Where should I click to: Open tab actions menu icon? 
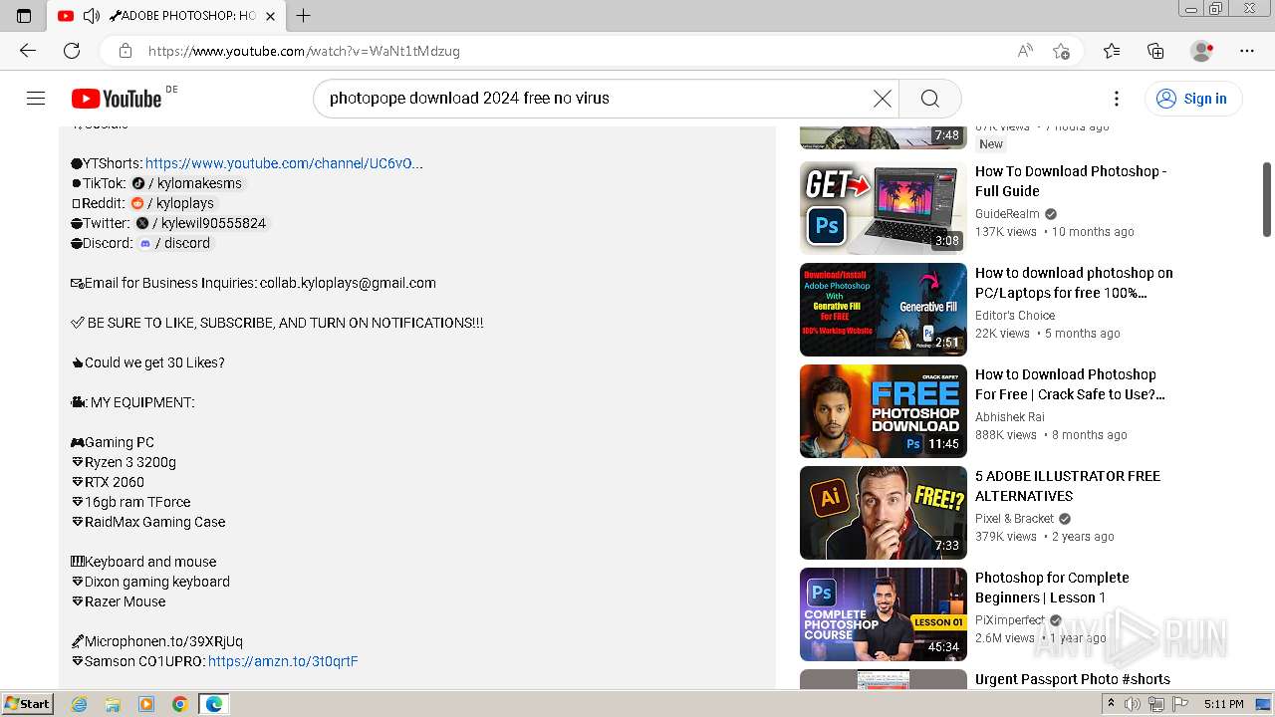(24, 16)
